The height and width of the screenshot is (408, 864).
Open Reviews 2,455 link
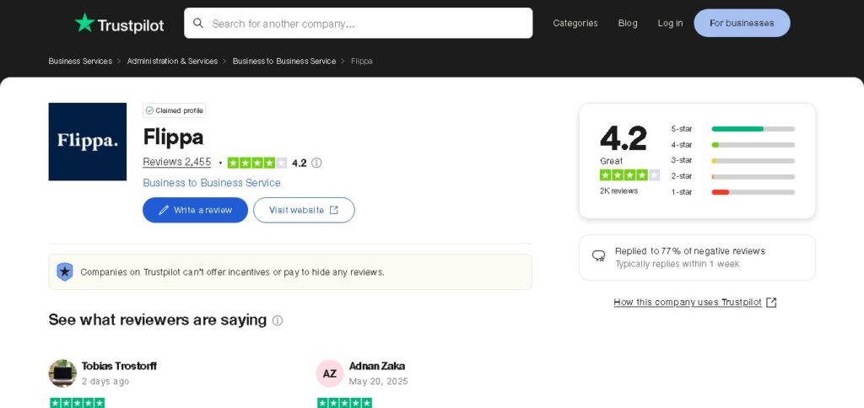point(177,162)
